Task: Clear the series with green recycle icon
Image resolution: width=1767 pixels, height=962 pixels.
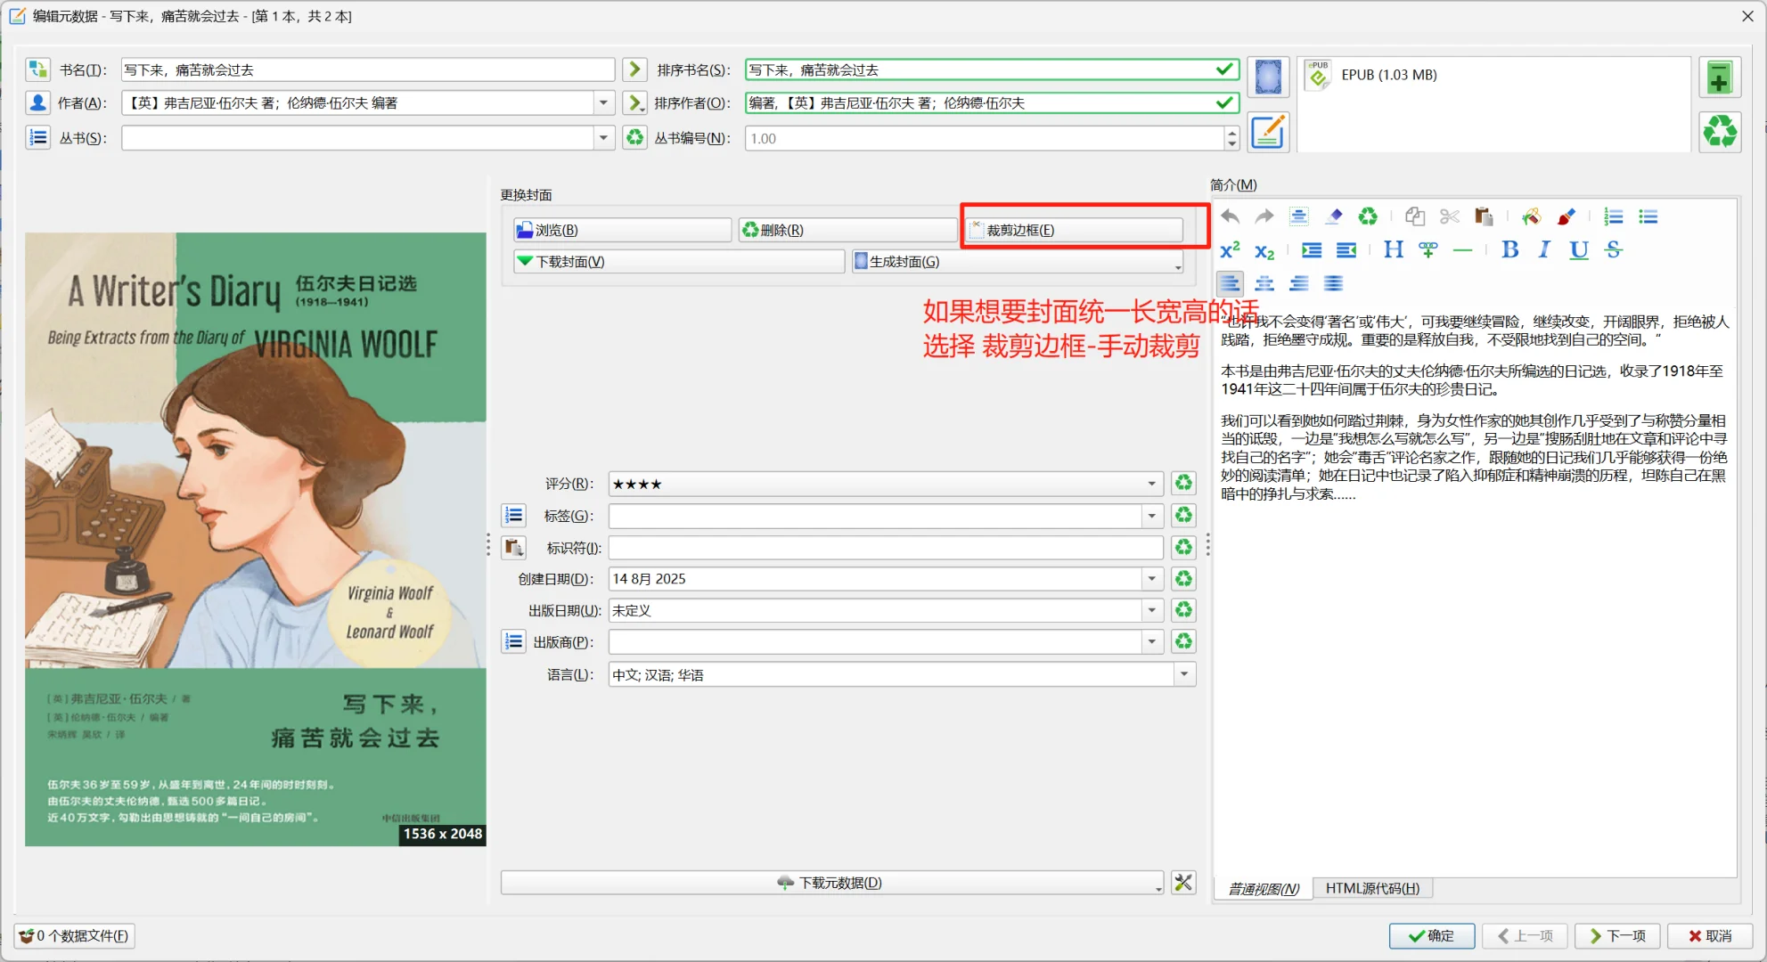Action: 634,138
